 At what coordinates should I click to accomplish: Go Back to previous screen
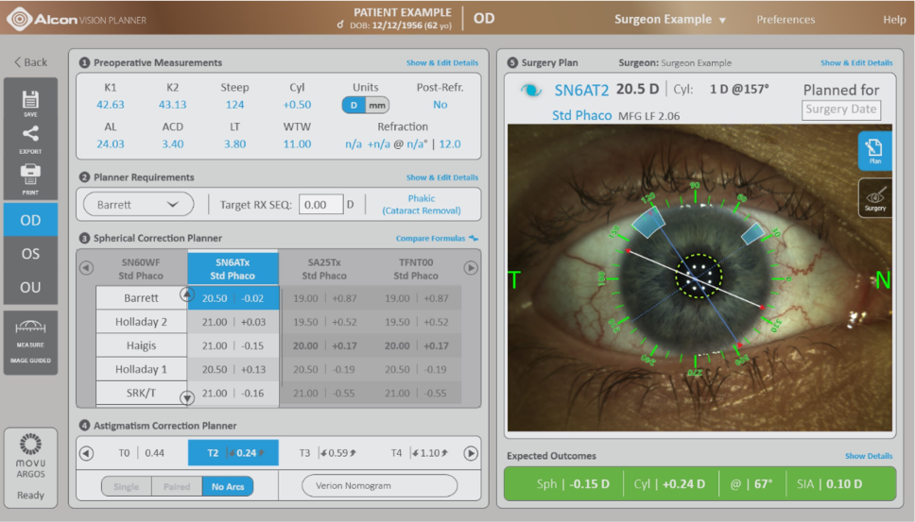click(30, 62)
